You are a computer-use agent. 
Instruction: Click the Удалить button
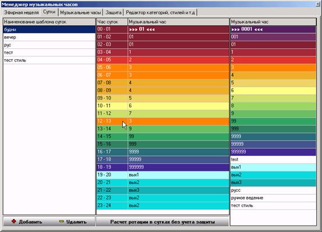pyautogui.click(x=72, y=222)
